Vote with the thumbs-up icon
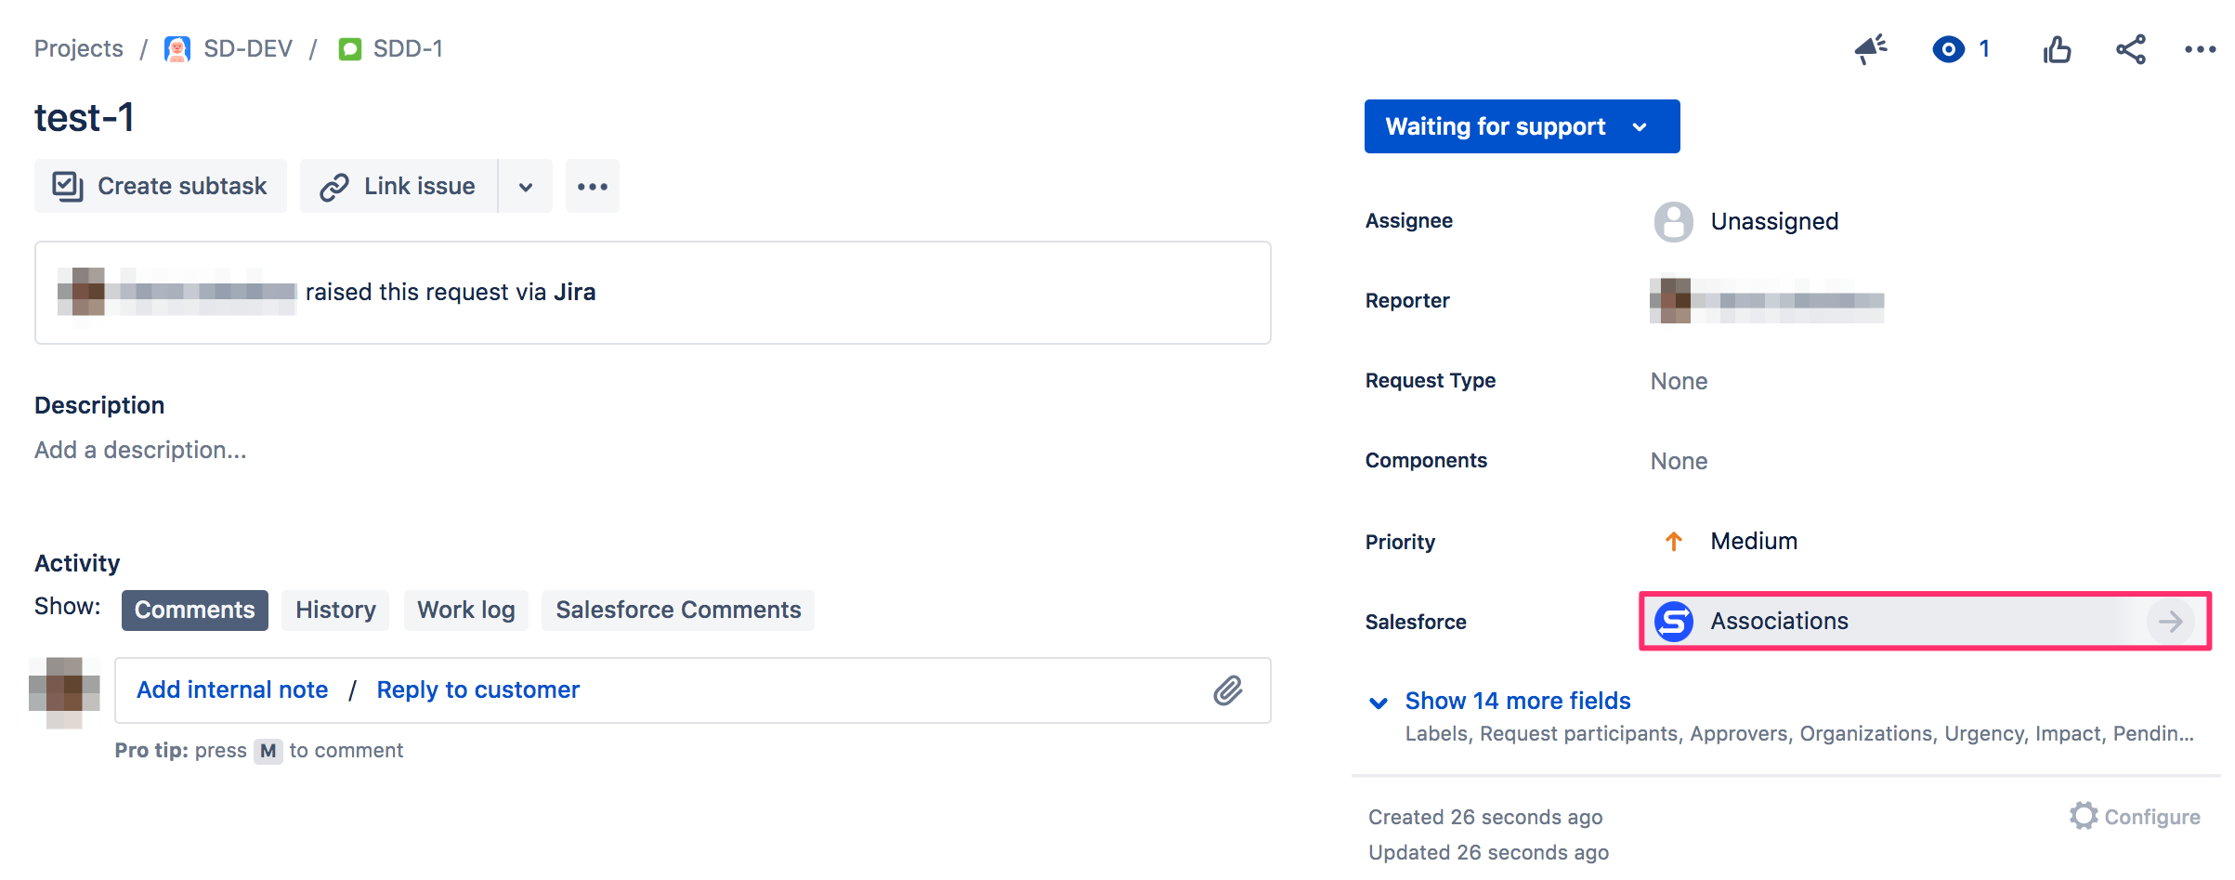 point(2057,49)
